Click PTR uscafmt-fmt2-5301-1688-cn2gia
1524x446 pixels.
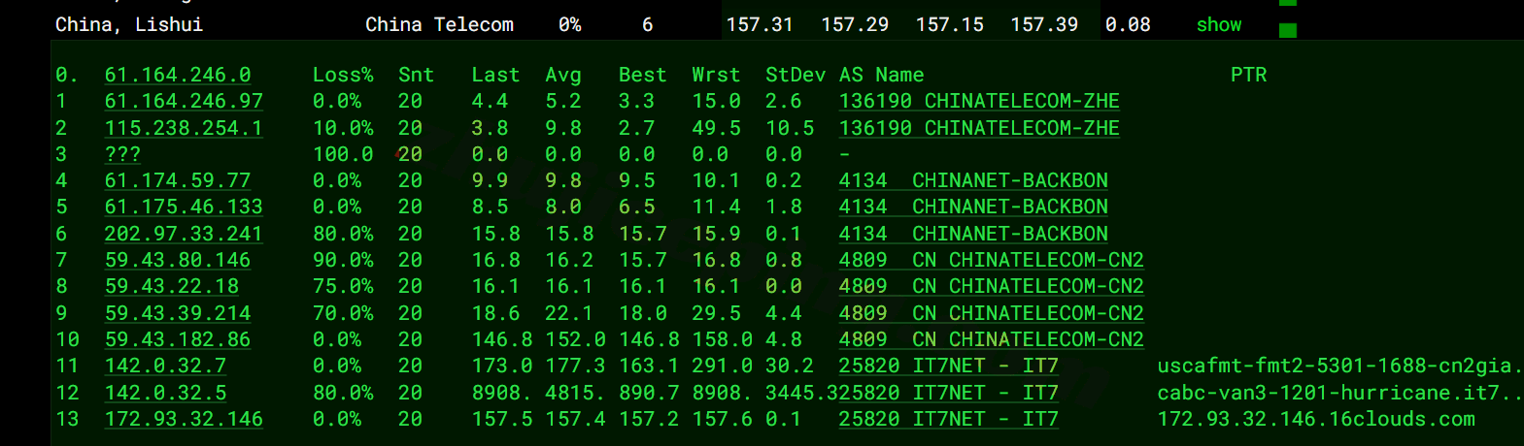(1338, 366)
